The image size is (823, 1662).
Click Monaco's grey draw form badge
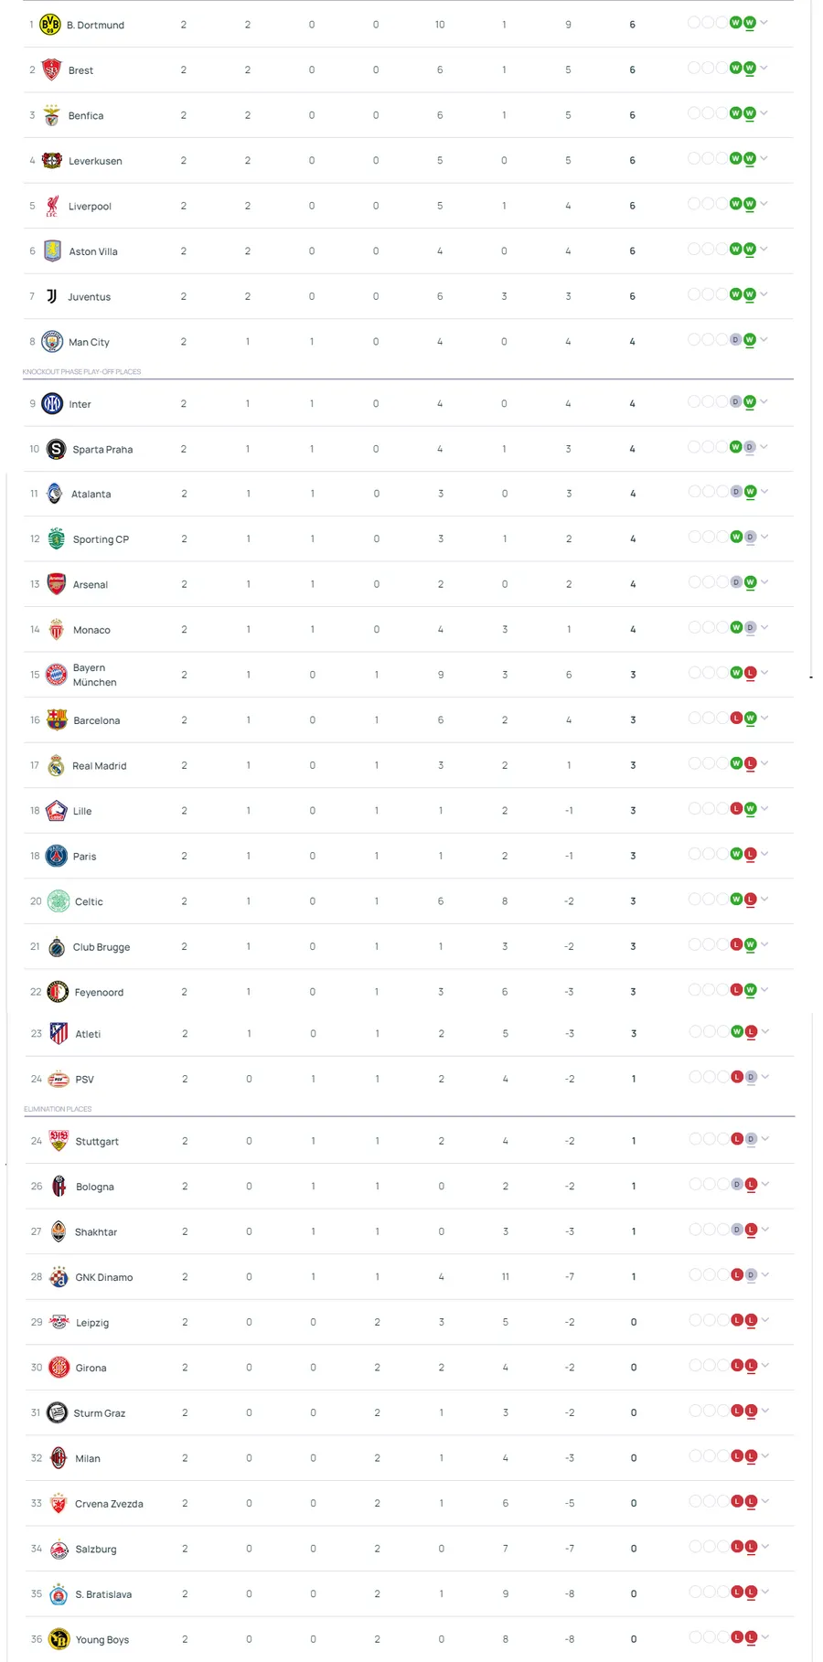[751, 628]
